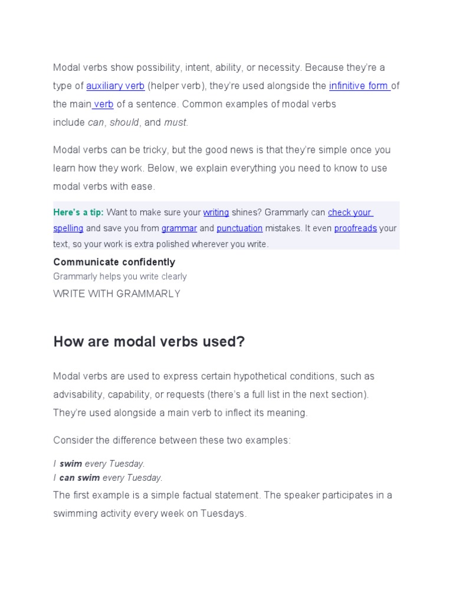
Task: Follow the "infinitive form" hyperlink
Action: (359, 86)
